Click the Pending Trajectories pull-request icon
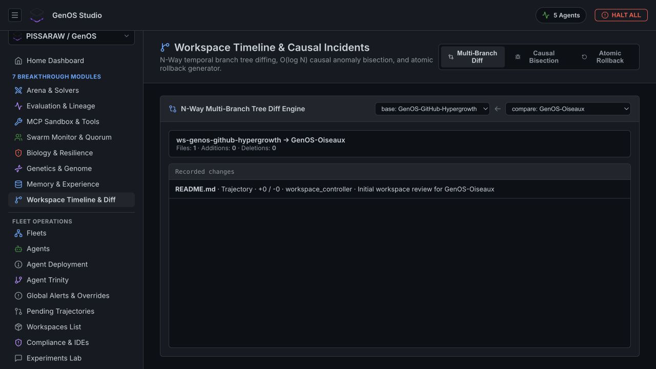 (18, 311)
